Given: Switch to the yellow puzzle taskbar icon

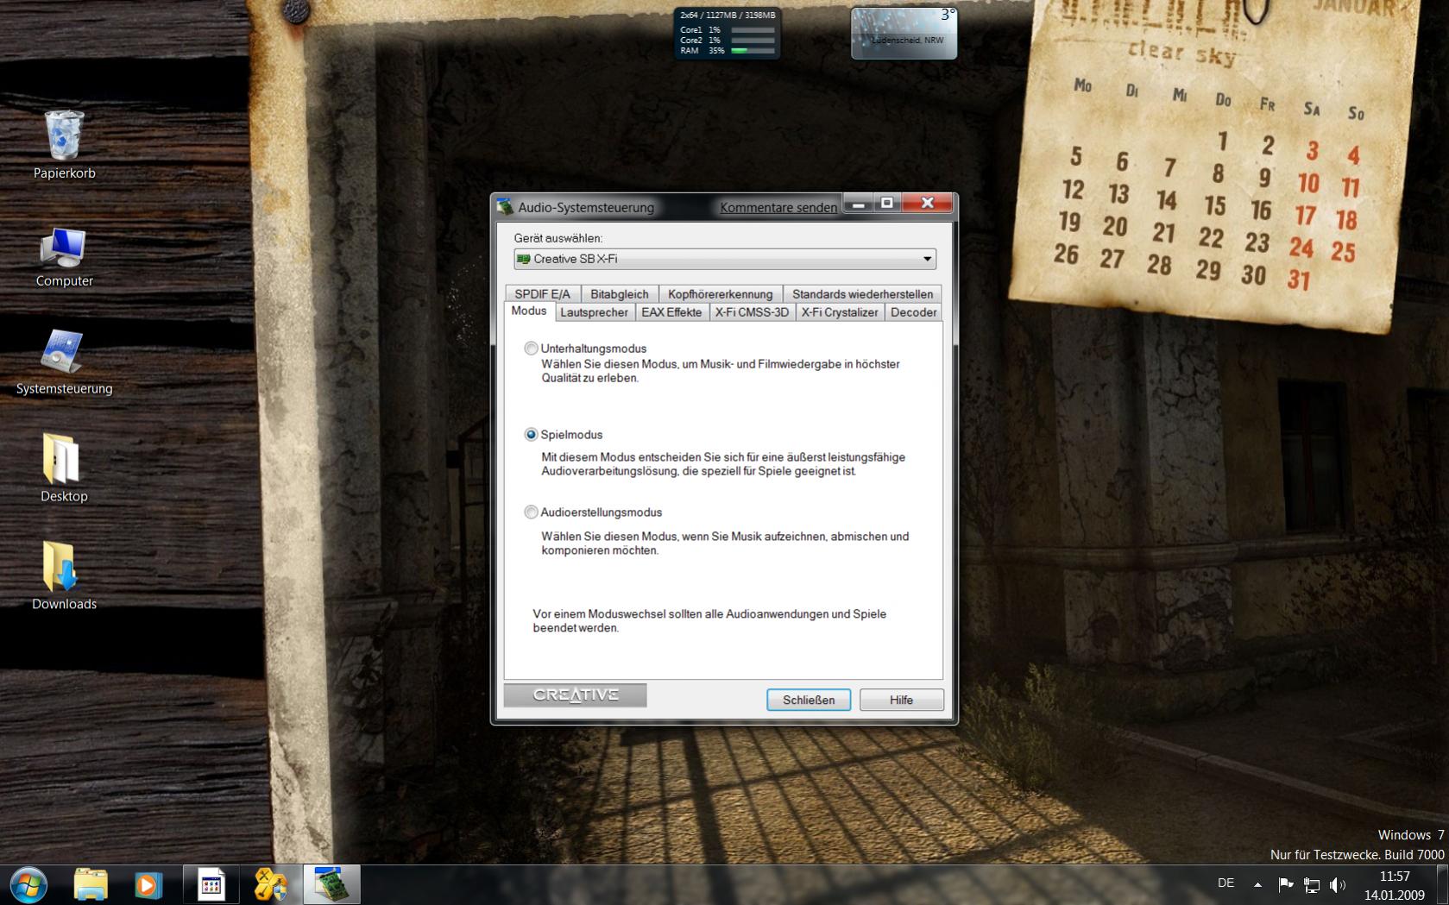Looking at the screenshot, I should tap(270, 885).
